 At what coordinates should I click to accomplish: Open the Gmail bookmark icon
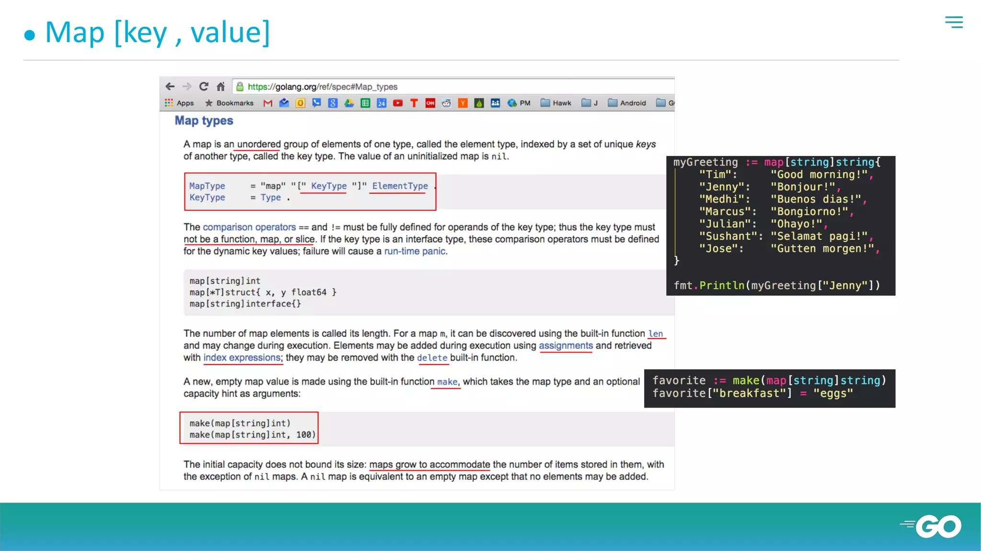[x=268, y=103]
